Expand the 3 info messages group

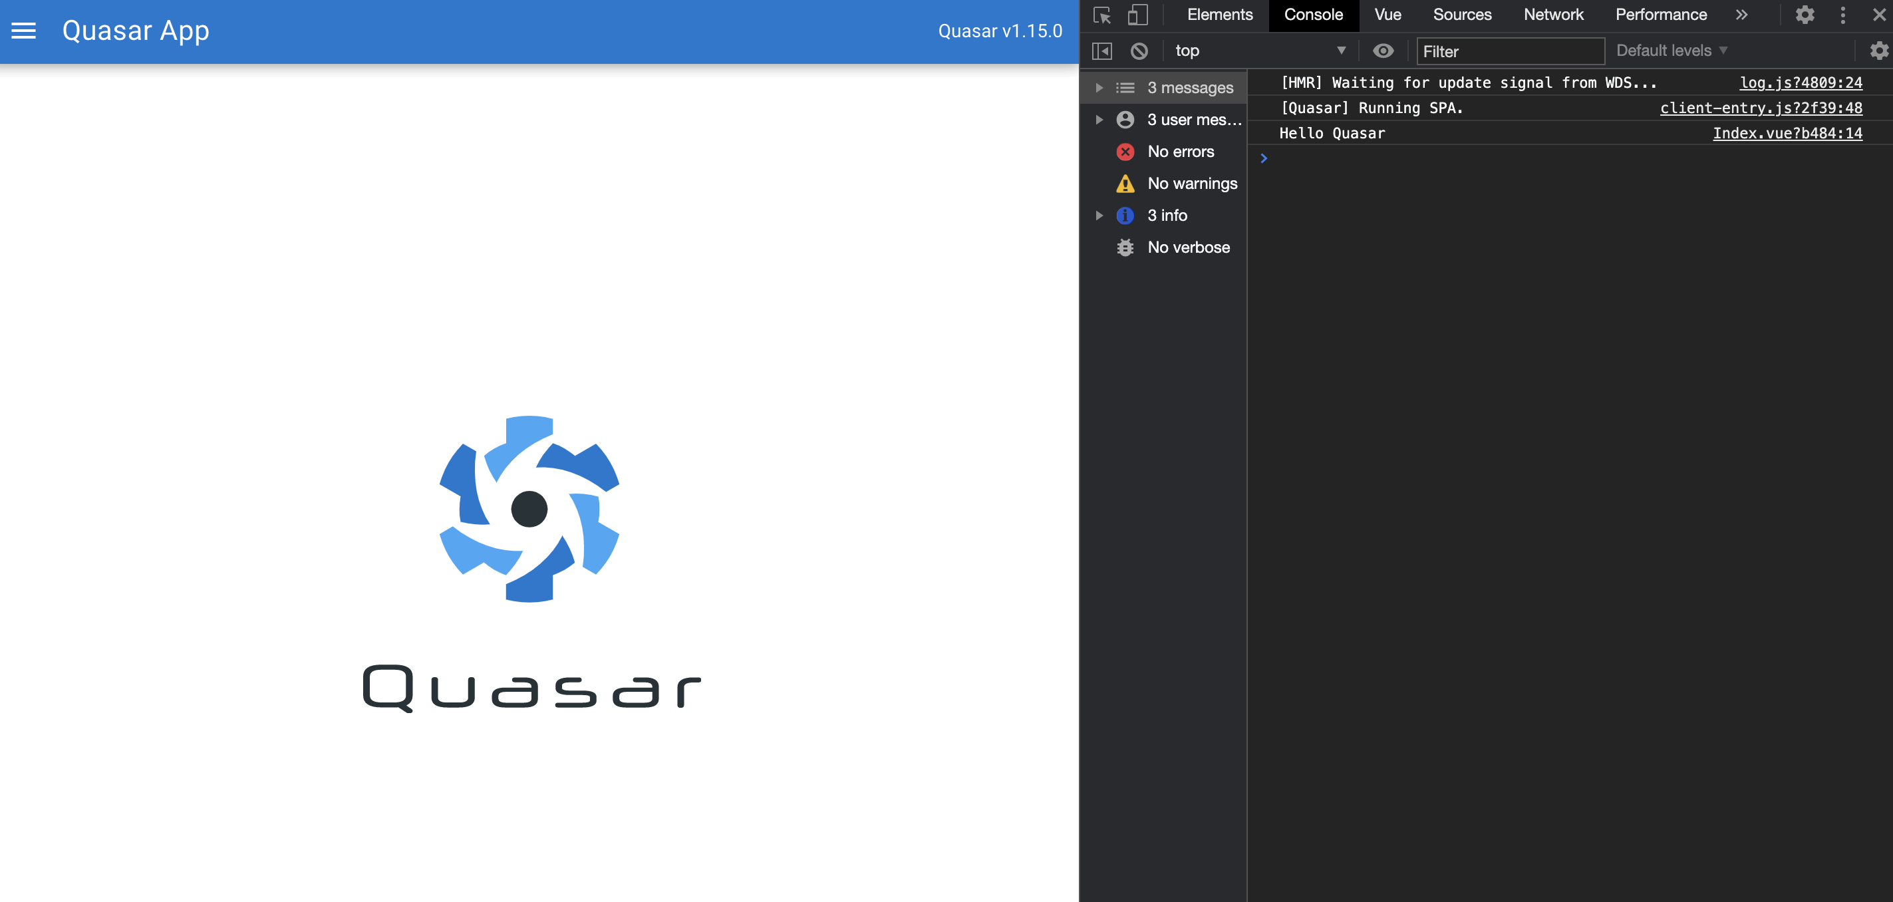pyautogui.click(x=1099, y=216)
